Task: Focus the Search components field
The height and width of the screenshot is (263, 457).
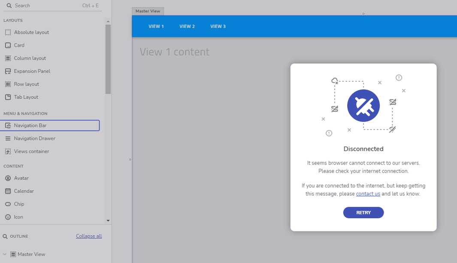Action: pyautogui.click(x=47, y=6)
